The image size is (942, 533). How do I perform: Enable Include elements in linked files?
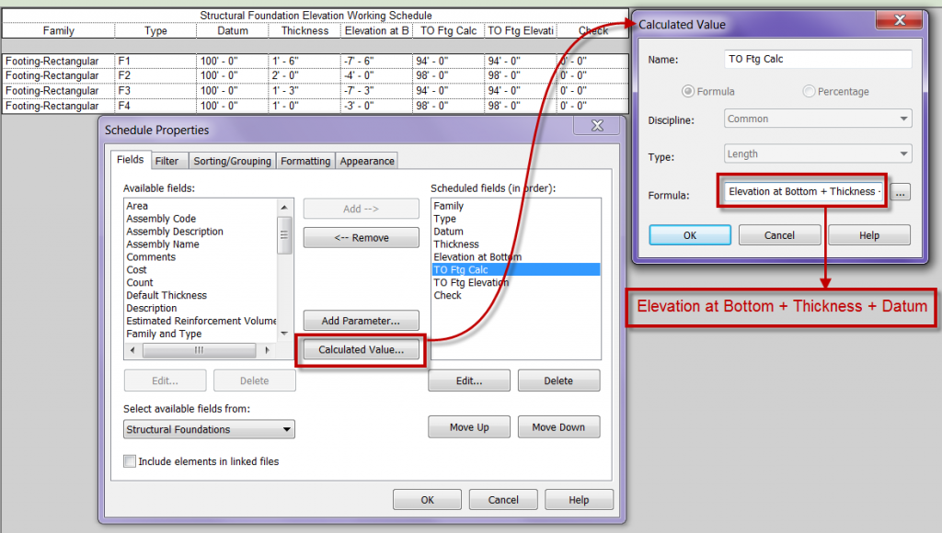click(x=129, y=461)
